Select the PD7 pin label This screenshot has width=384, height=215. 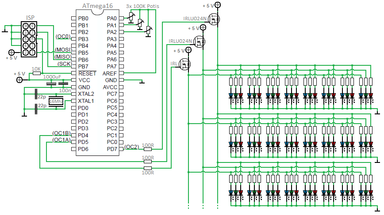[112, 149]
